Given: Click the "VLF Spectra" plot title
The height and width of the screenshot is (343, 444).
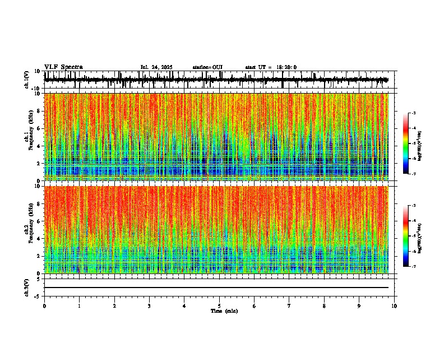Looking at the screenshot, I should 64,67.
